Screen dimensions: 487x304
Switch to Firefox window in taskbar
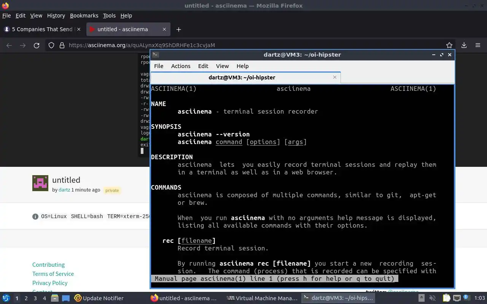coord(184,298)
